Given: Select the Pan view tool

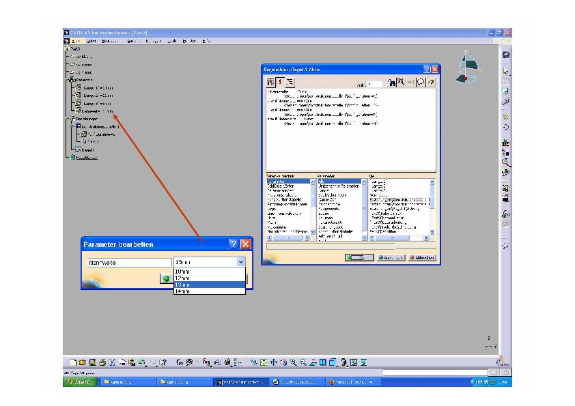Looking at the screenshot, I should point(274,362).
